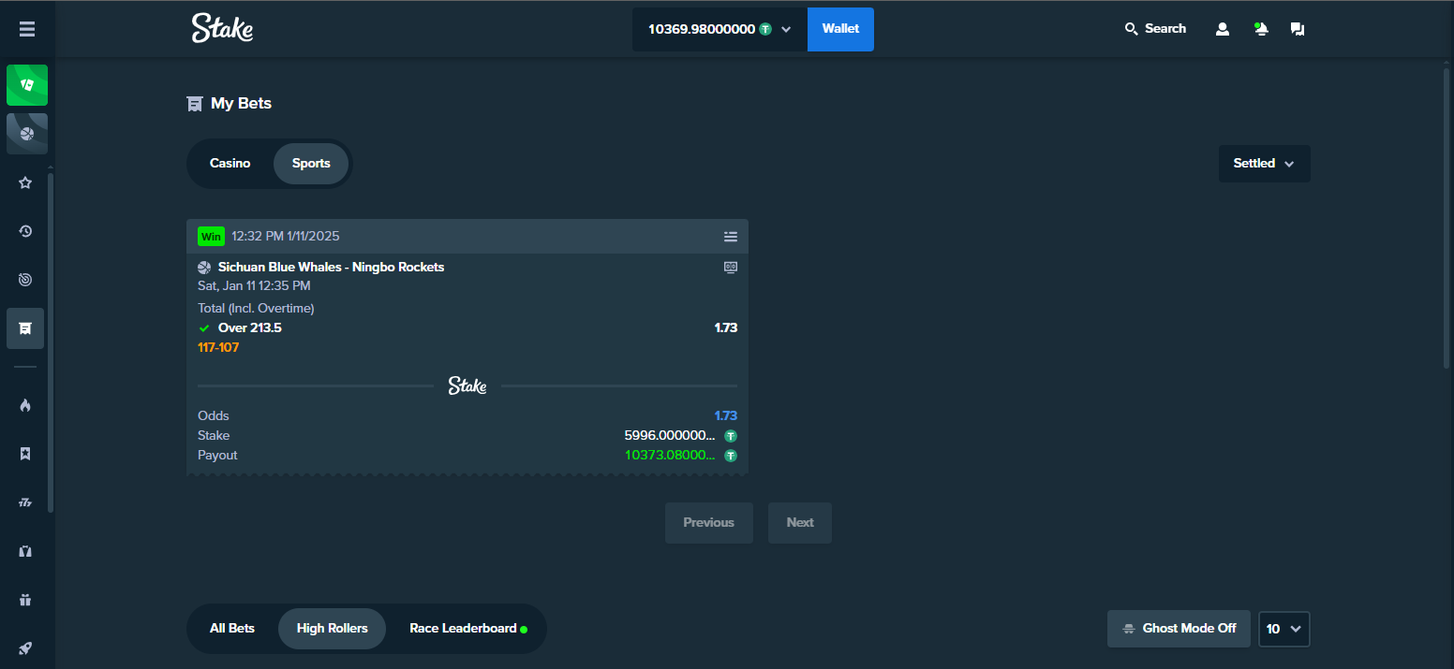Image resolution: width=1454 pixels, height=669 pixels.
Task: Click the Tether icon in balance selector
Action: 765,29
